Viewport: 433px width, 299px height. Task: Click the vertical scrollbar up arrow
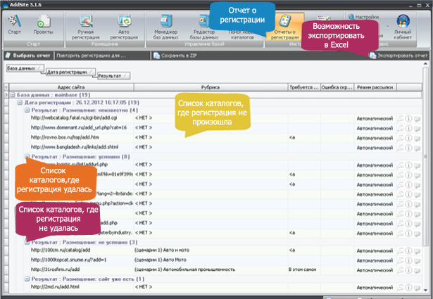point(425,64)
